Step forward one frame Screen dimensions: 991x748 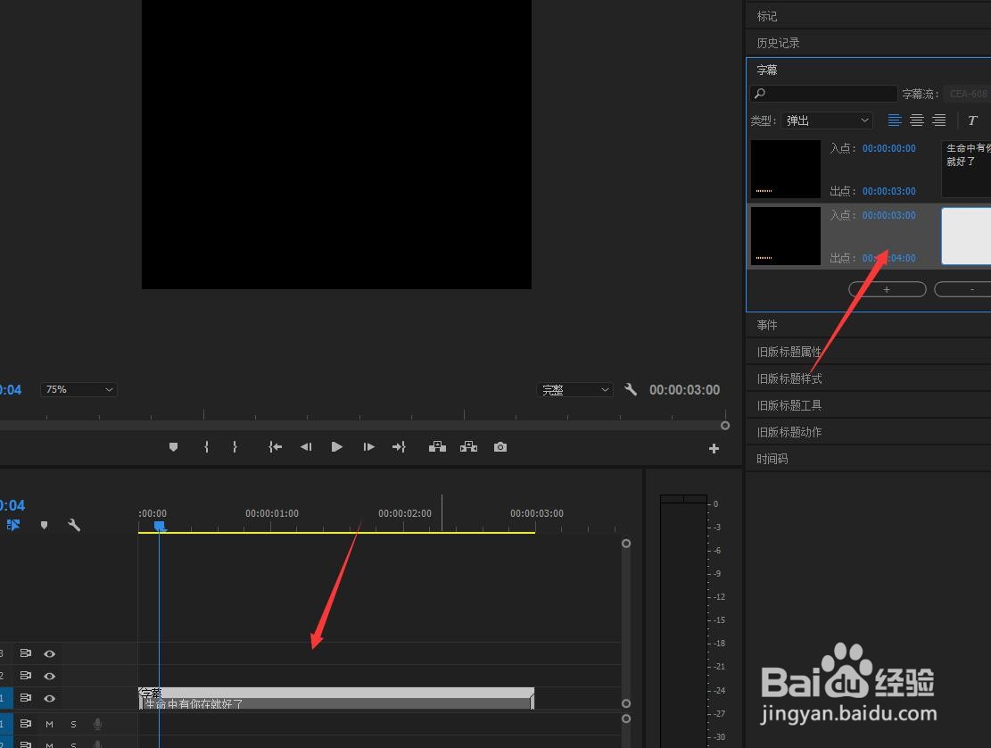coord(368,447)
